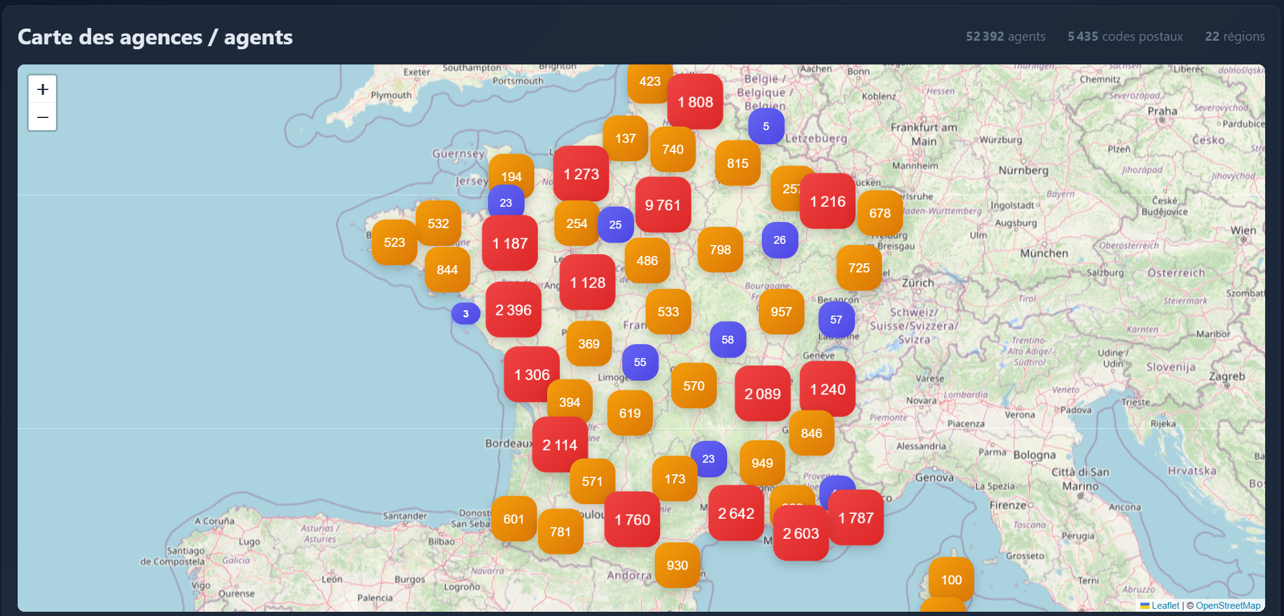The height and width of the screenshot is (616, 1284).
Task: Click the 22 régions indicator
Action: click(x=1234, y=36)
